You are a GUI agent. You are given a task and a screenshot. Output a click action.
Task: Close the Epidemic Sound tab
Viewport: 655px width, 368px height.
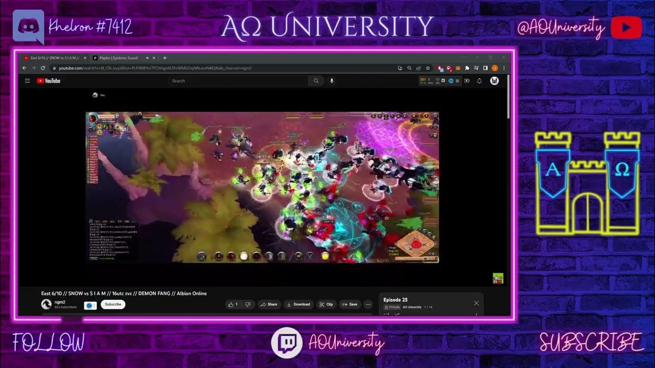[155, 58]
